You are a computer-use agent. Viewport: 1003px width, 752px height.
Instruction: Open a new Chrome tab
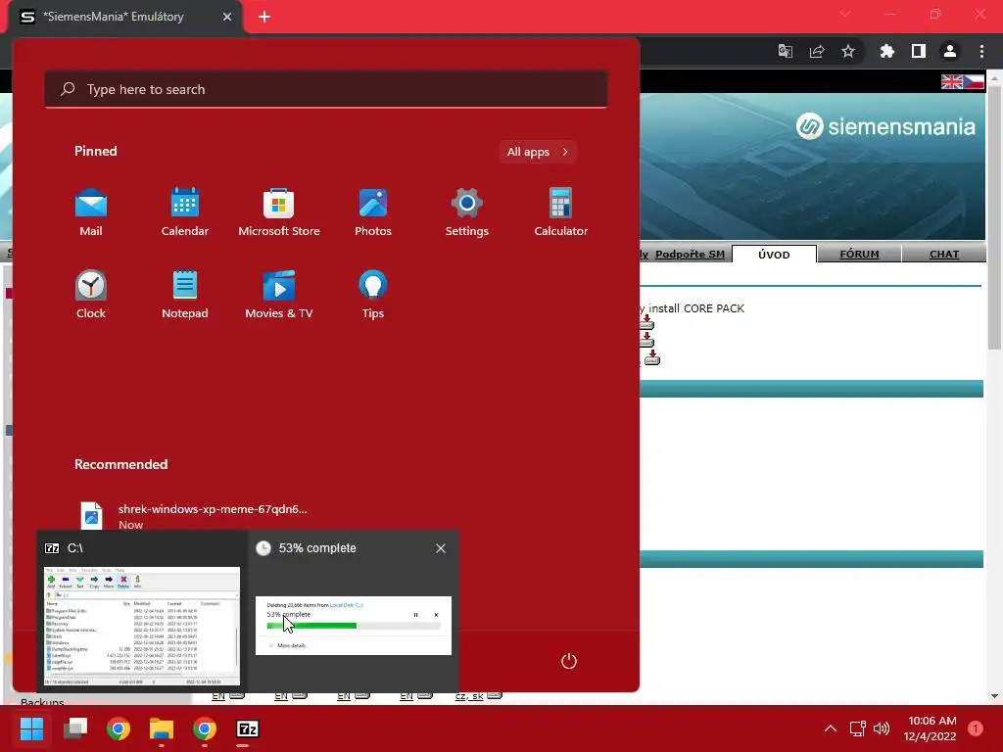point(264,17)
